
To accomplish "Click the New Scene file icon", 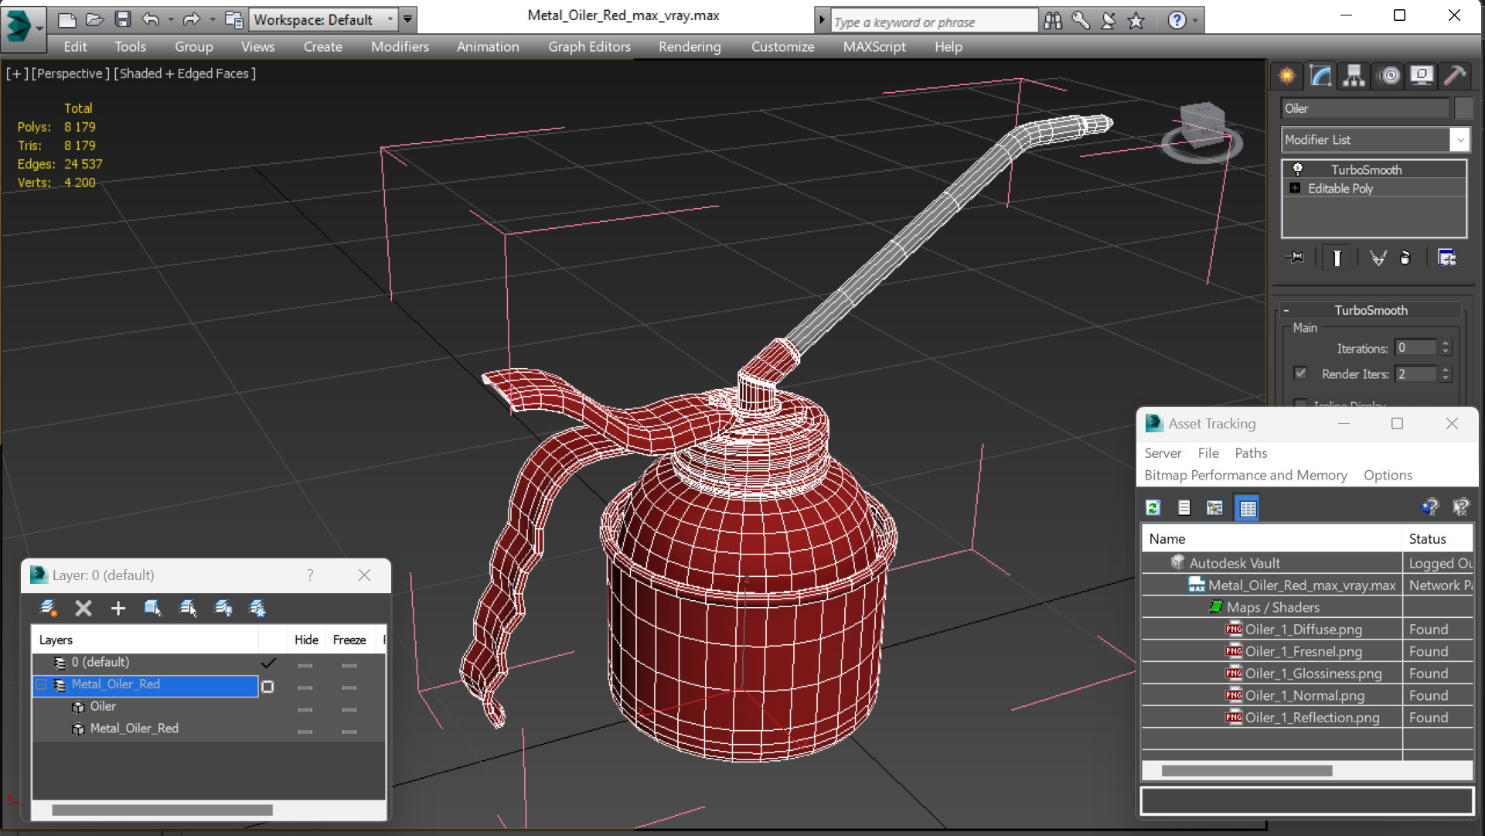I will (x=67, y=19).
